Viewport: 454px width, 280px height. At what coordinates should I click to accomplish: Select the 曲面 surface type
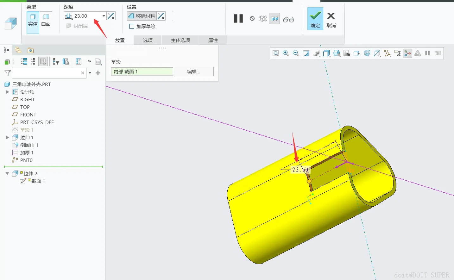pyautogui.click(x=46, y=20)
